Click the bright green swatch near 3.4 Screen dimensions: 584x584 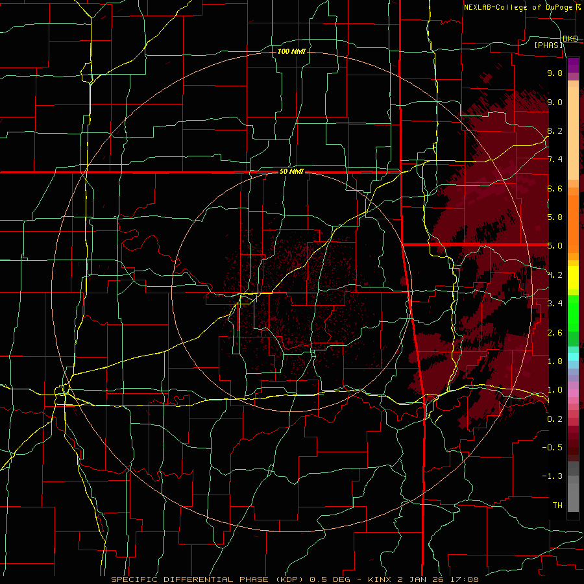(573, 313)
